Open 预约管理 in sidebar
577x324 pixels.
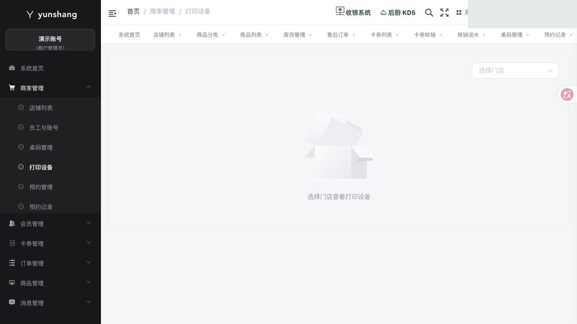pyautogui.click(x=50, y=187)
